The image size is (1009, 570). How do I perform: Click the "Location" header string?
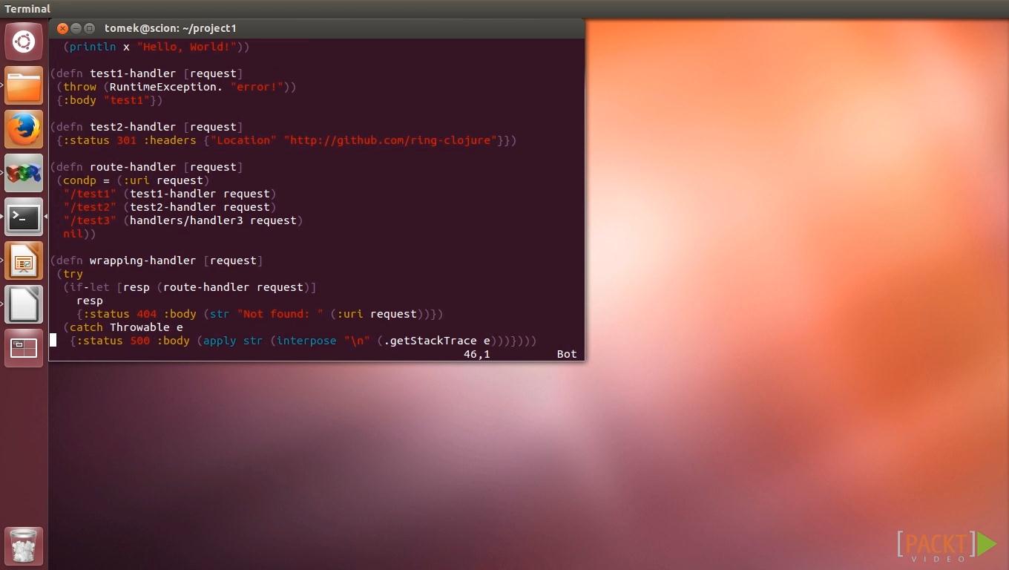243,140
